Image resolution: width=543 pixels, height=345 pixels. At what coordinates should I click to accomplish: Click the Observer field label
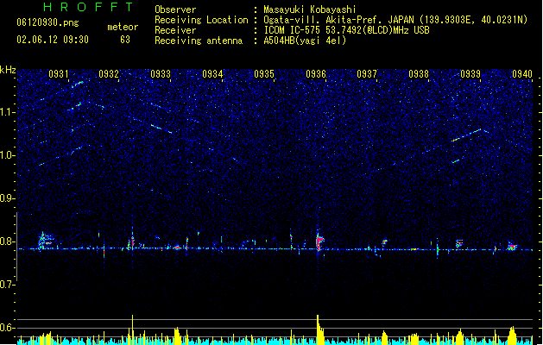pyautogui.click(x=175, y=9)
